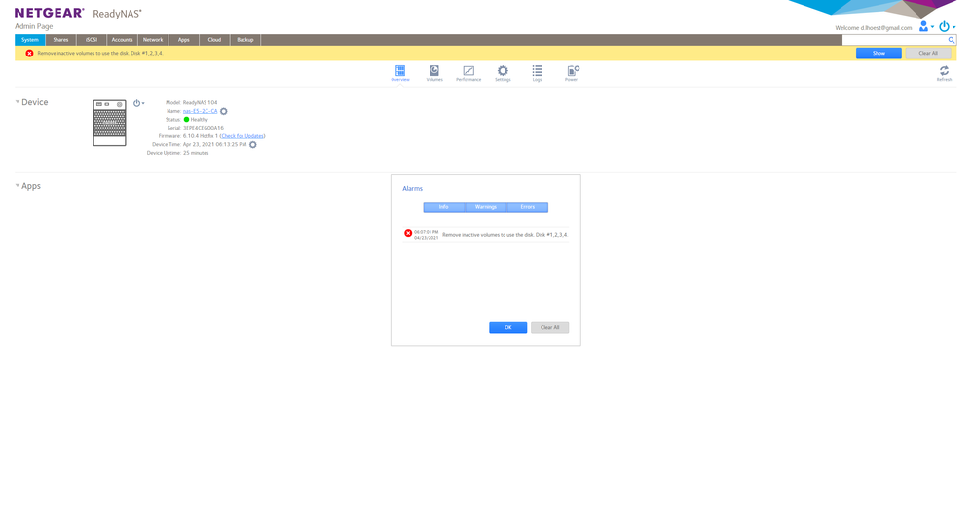Click the Welcome d.lhoest@gmail.com text
This screenshot has width=972, height=520.
tap(874, 28)
